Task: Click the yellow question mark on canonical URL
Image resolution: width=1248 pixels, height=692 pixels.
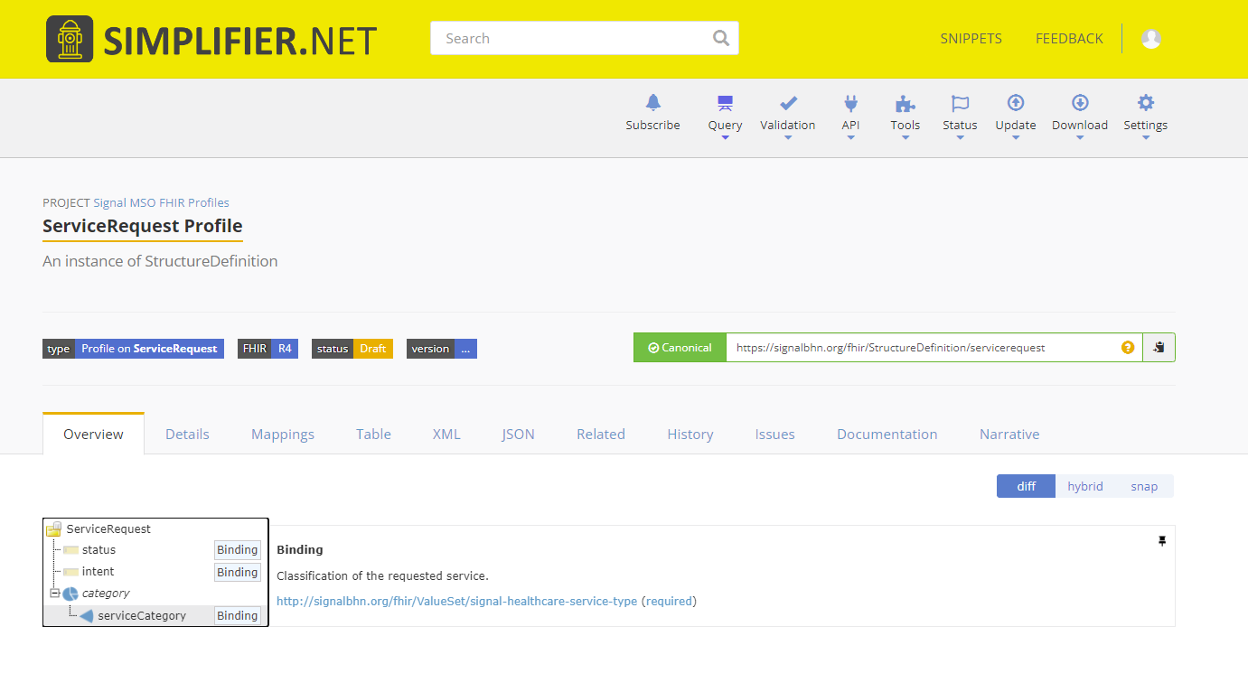Action: pos(1127,347)
